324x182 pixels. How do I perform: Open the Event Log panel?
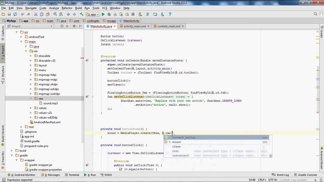coord(280,175)
